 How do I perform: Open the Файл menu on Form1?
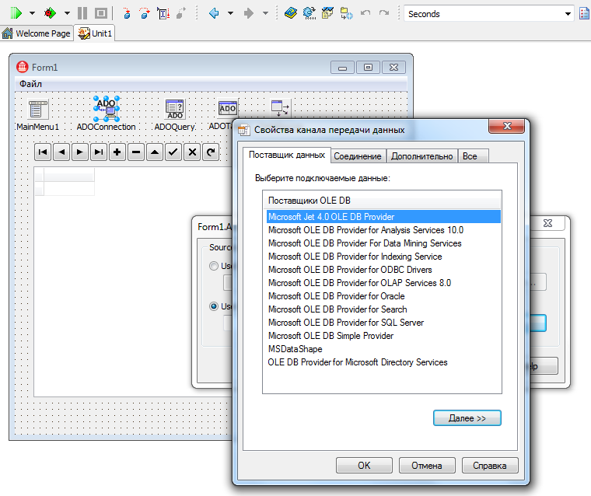30,84
